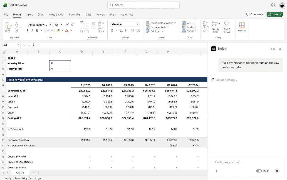Image resolution: width=287 pixels, height=180 pixels.
Task: Open the Comments pane
Action: 255,14
